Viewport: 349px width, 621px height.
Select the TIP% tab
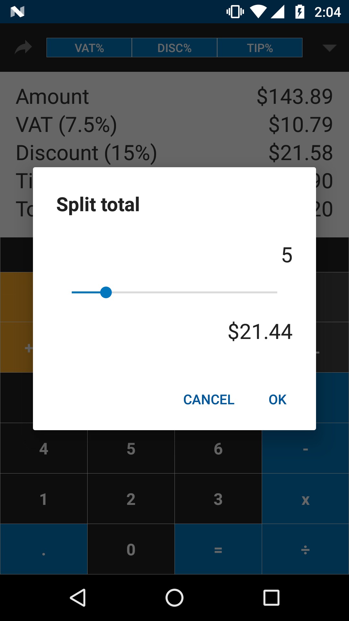(260, 48)
